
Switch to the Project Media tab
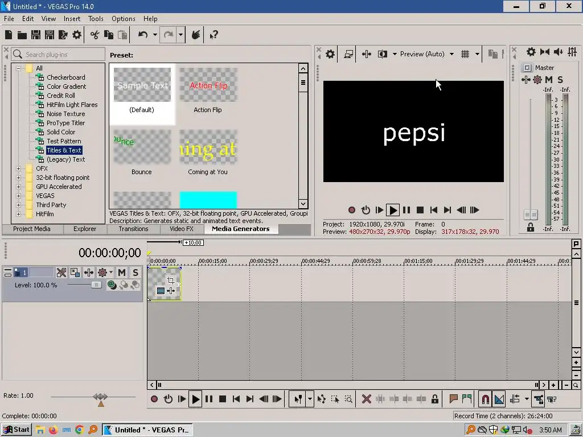coord(32,229)
